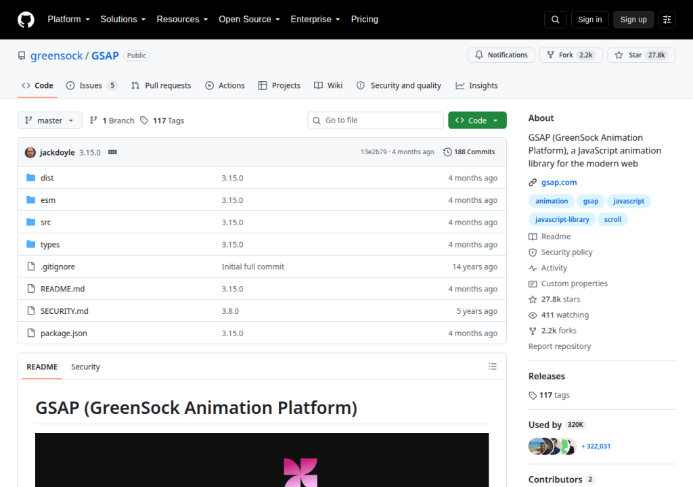Open the src folder
693x487 pixels.
point(45,223)
